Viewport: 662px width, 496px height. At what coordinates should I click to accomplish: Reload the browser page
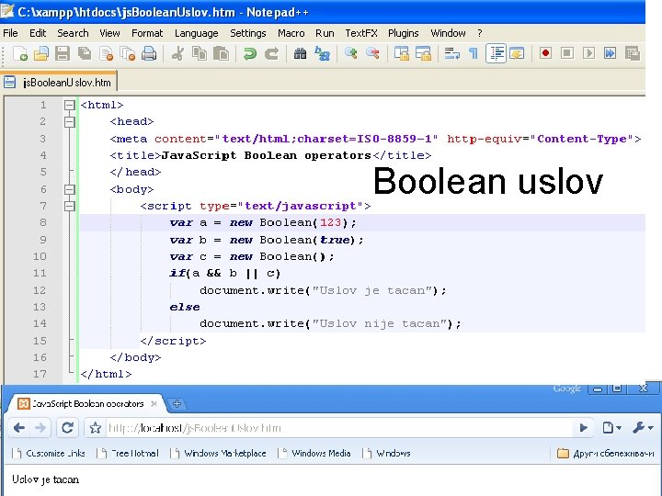point(67,428)
